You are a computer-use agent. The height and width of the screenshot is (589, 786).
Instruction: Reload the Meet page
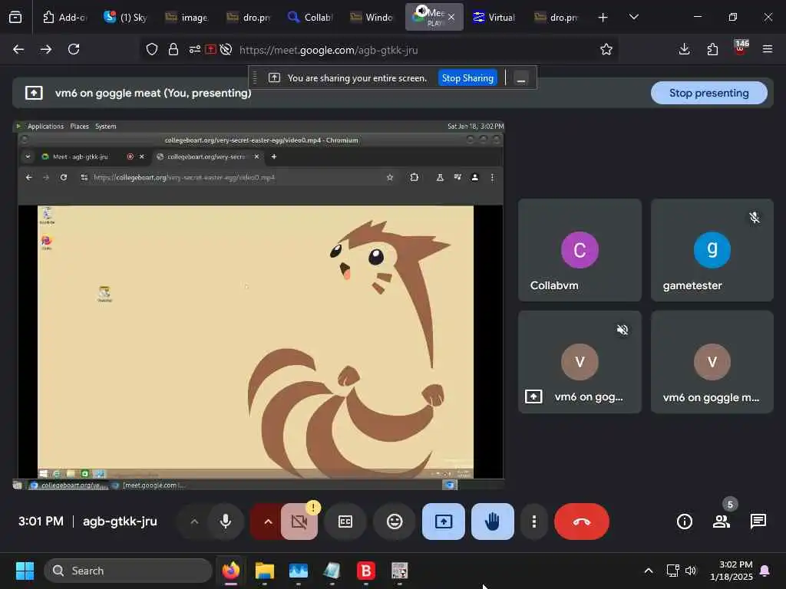point(74,49)
